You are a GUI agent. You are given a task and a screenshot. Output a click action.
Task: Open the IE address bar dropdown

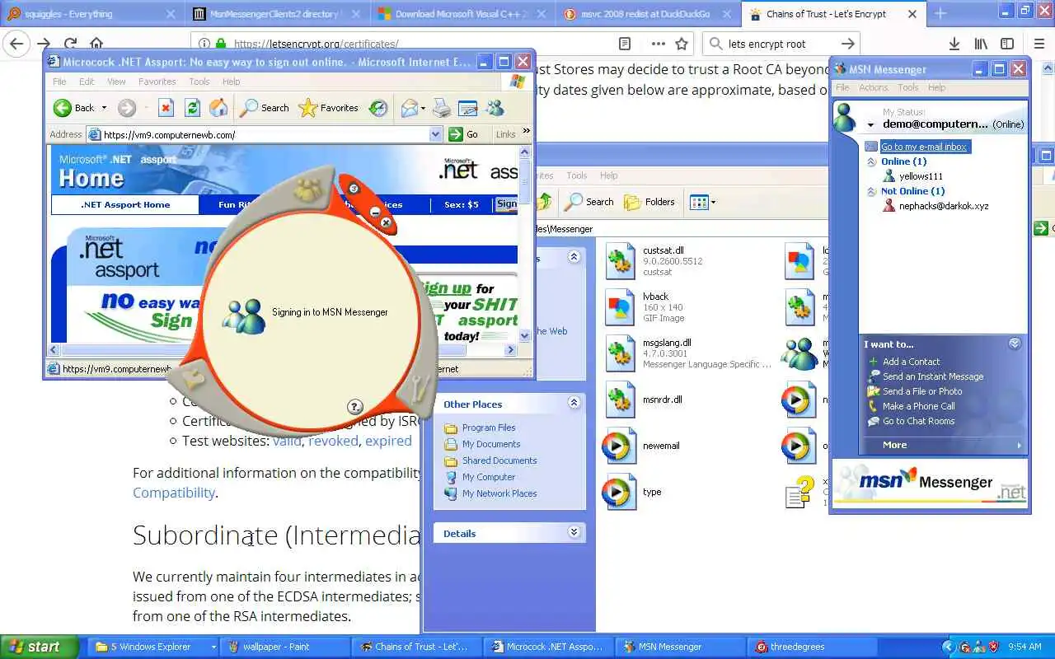click(x=436, y=134)
